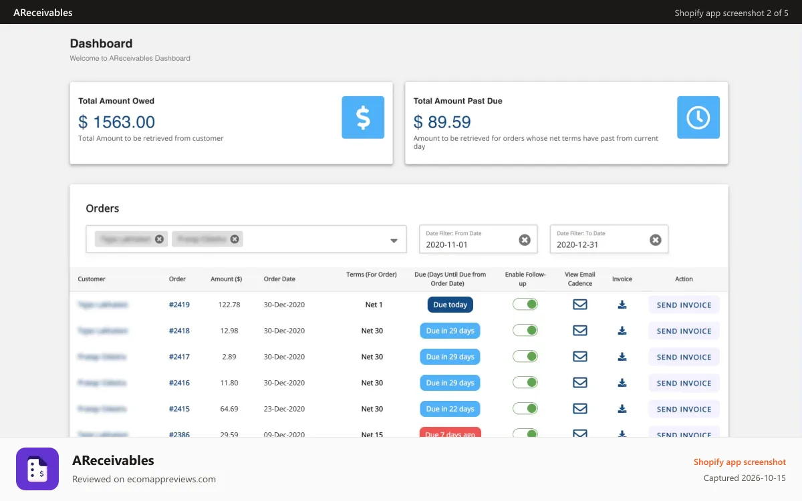
Task: Toggle follow-up for order #2415
Action: (x=525, y=409)
